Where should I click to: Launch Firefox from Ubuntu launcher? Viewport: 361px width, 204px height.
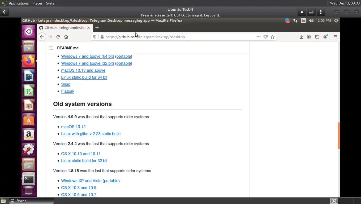click(x=29, y=61)
